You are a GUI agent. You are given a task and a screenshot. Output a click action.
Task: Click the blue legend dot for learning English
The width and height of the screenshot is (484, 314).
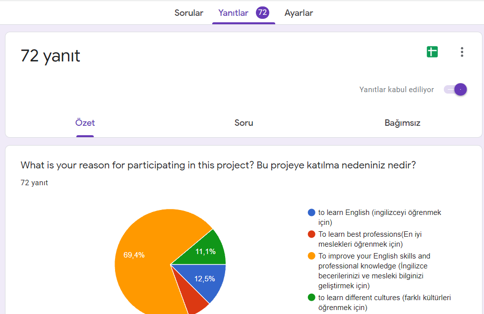pos(311,212)
